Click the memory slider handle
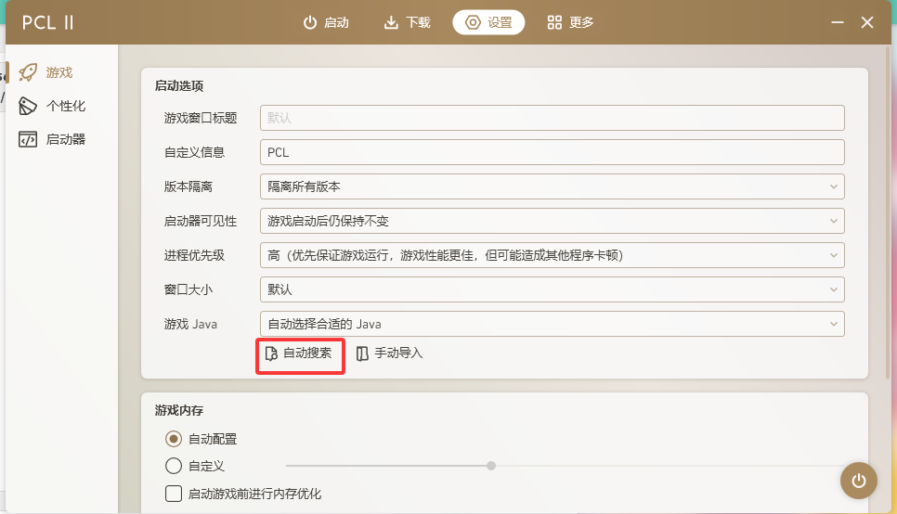Screen dimensions: 897x514 click(x=491, y=466)
